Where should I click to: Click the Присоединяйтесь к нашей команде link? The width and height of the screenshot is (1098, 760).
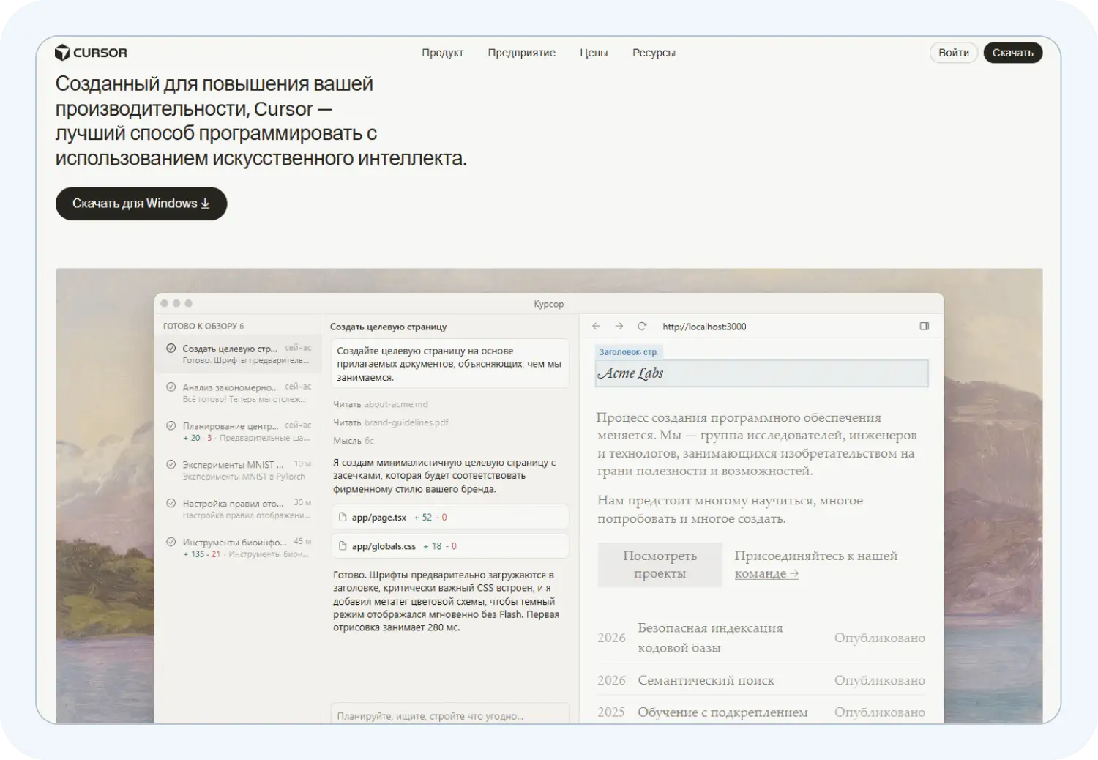[x=815, y=565]
